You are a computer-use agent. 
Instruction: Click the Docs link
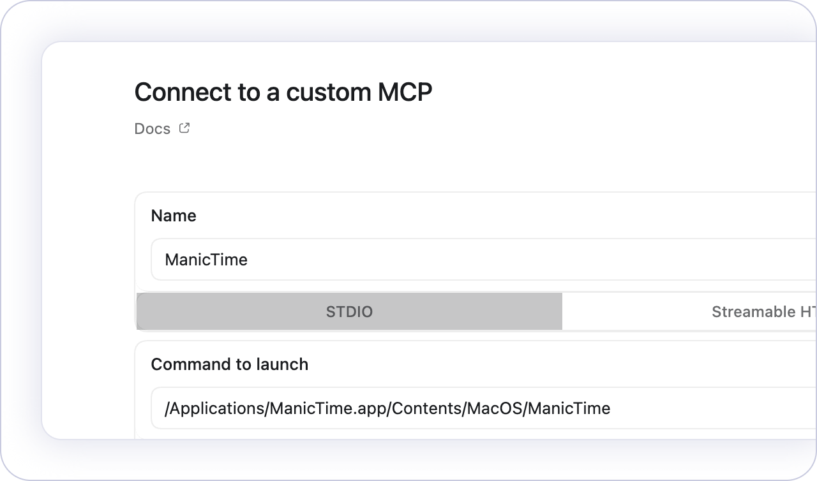(153, 129)
